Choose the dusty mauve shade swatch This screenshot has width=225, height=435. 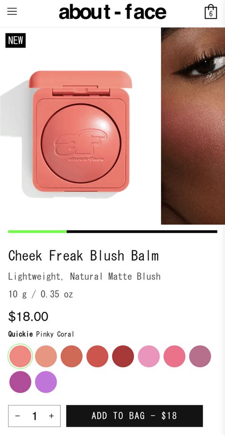[x=200, y=356]
